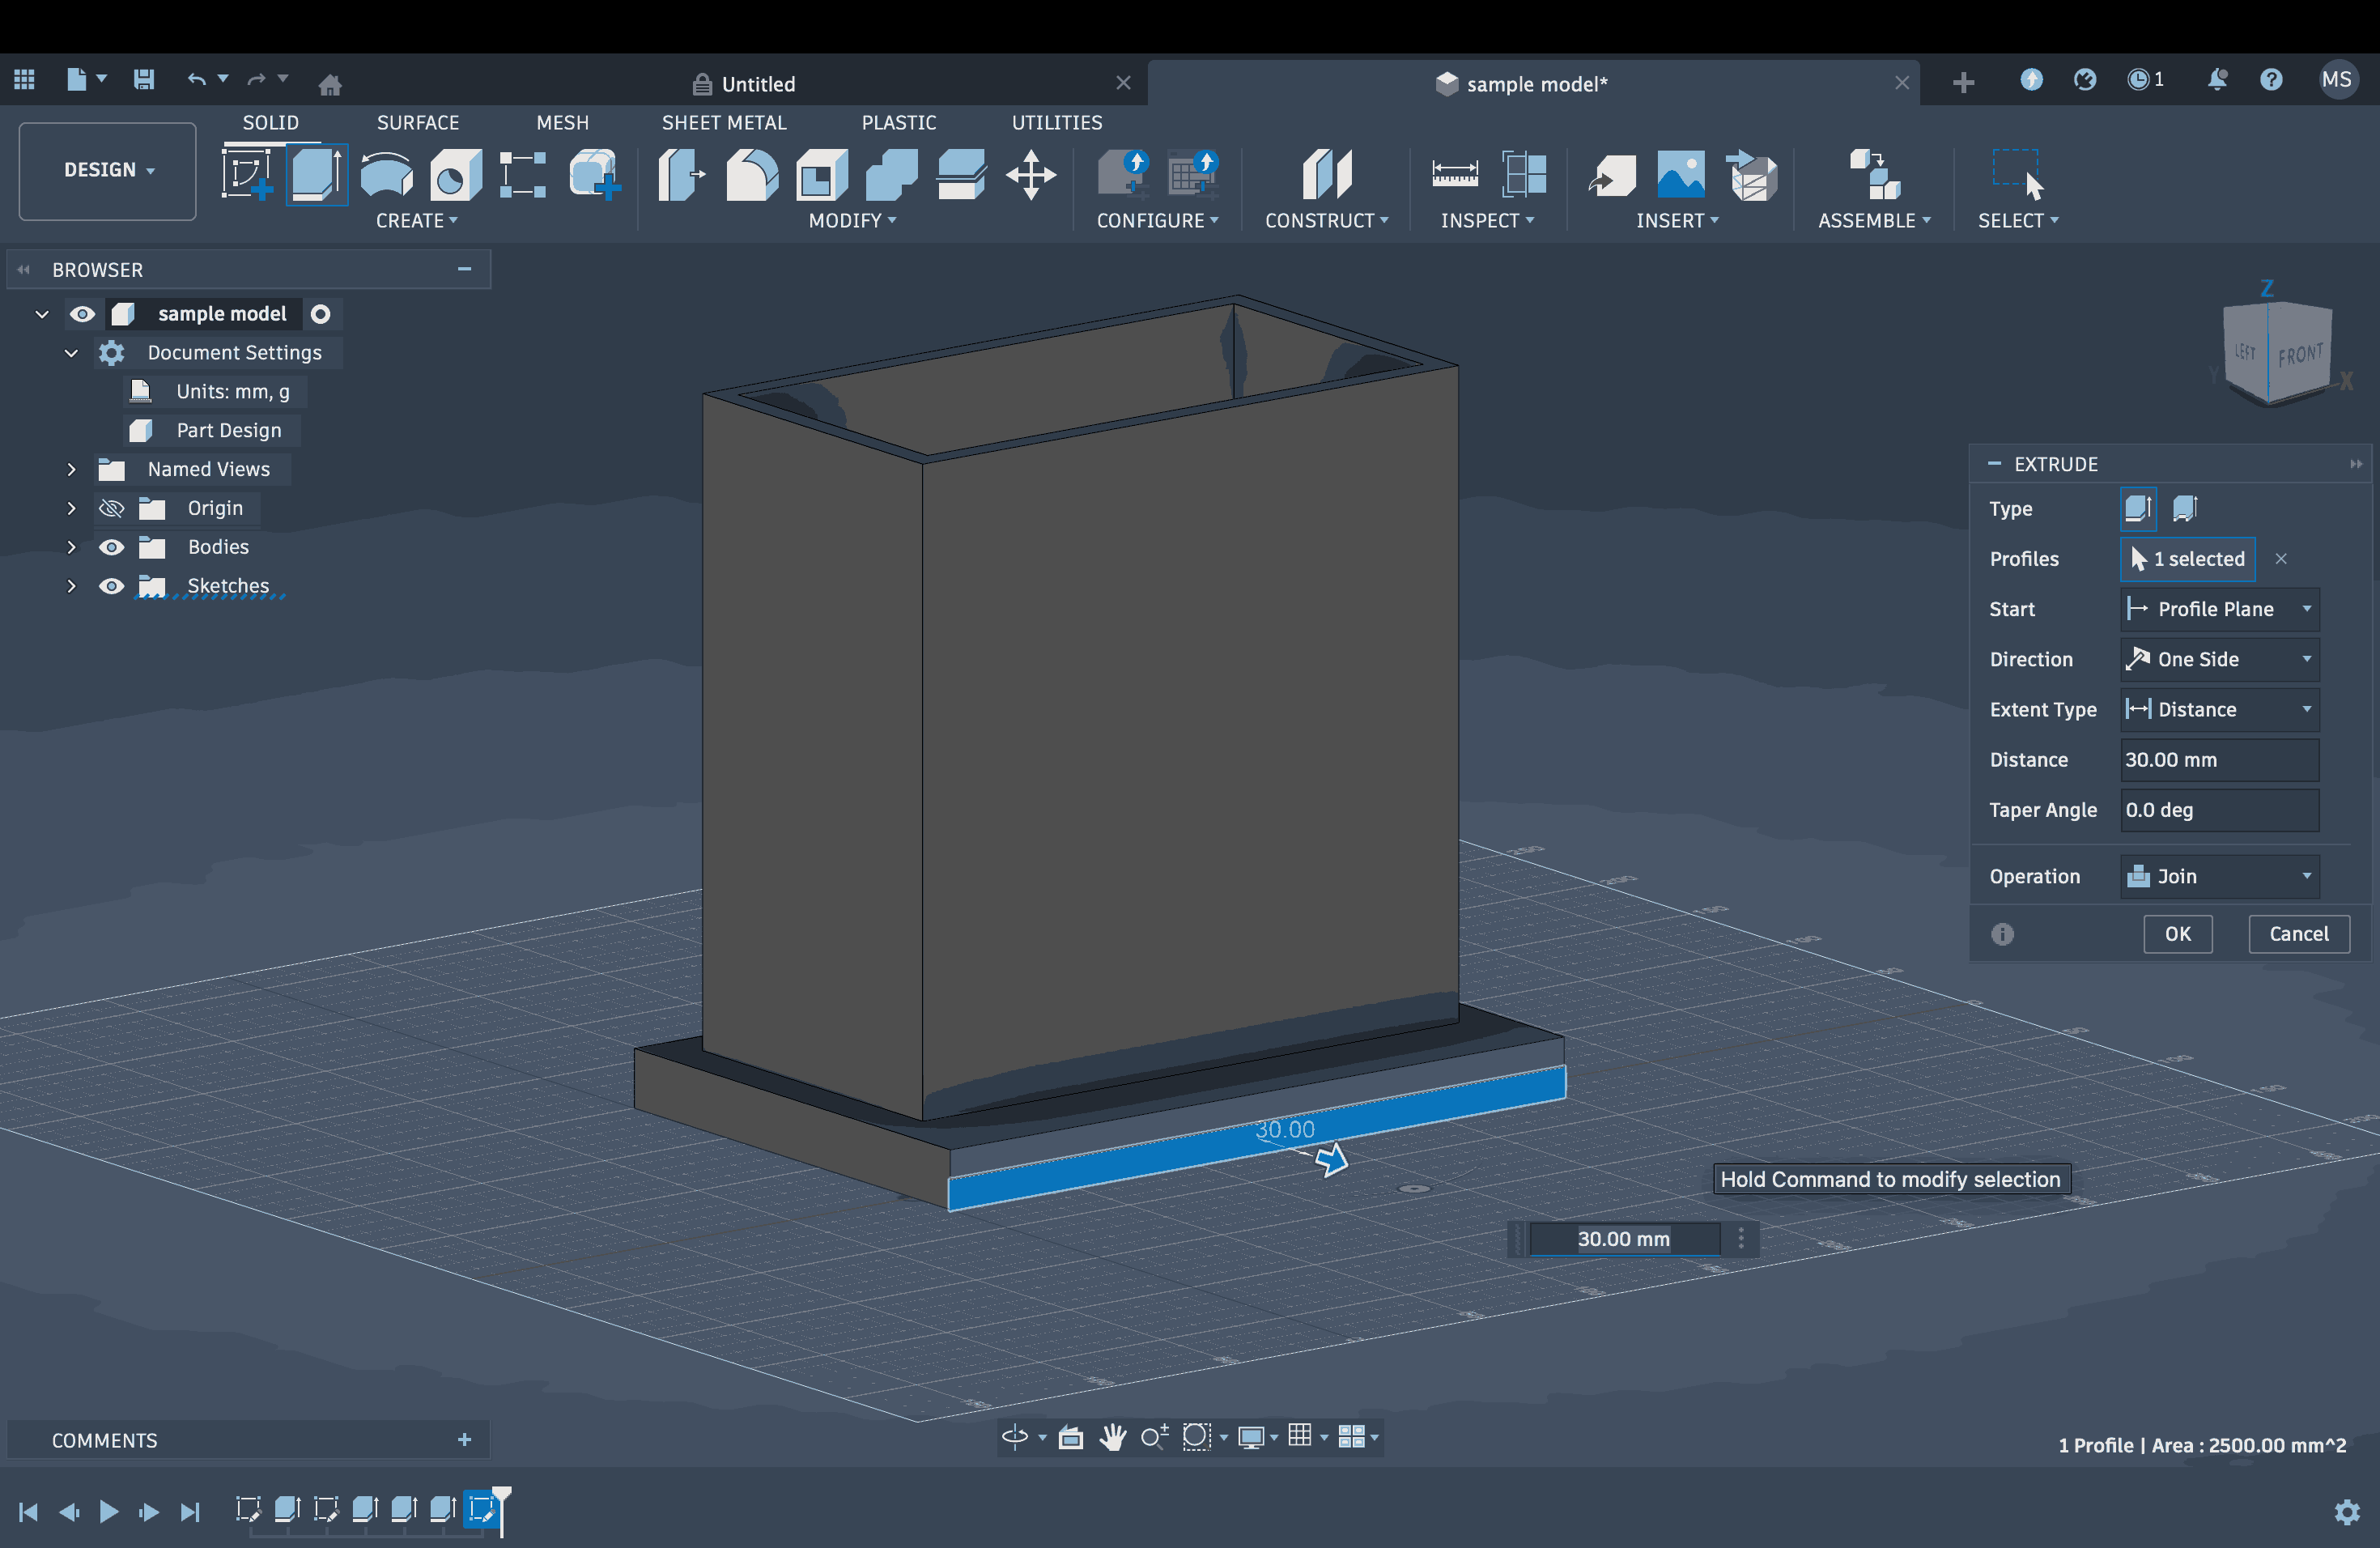Viewport: 2380px width, 1548px height.
Task: Open the Insert Canvas image tool
Action: tap(1680, 174)
